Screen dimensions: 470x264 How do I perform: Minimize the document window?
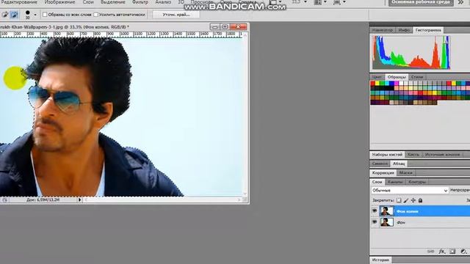(x=214, y=26)
